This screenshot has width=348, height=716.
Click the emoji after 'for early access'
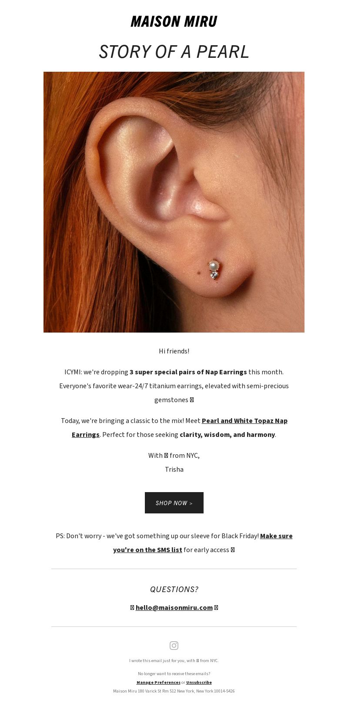pos(233,550)
